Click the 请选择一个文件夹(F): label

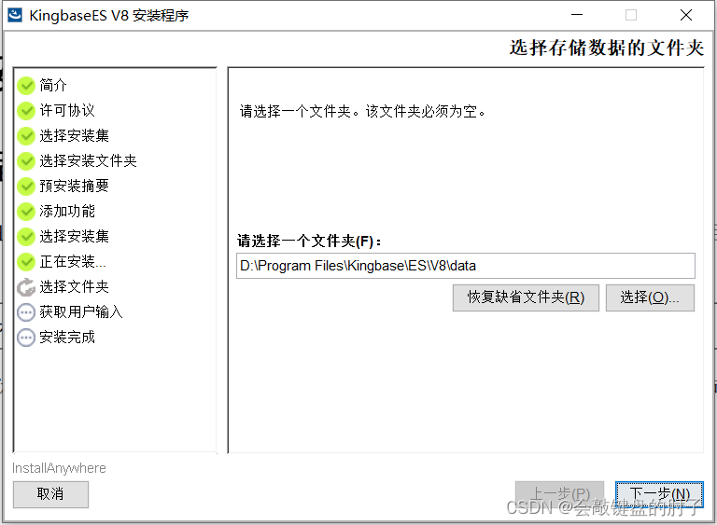(x=309, y=242)
